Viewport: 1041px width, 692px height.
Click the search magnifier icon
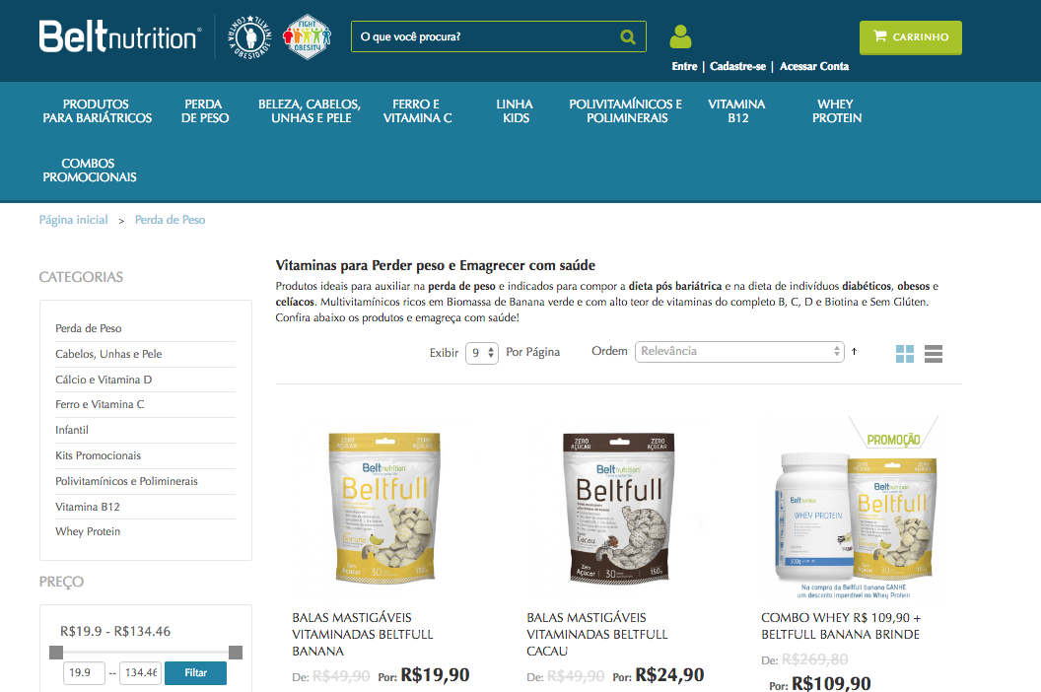[627, 37]
